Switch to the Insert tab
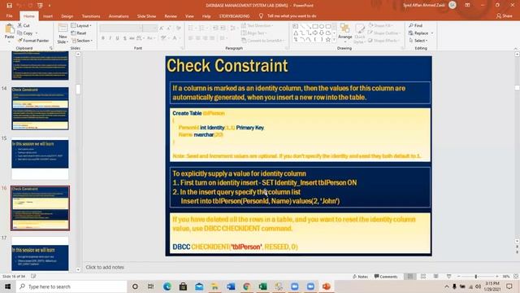520x293 pixels. coord(48,16)
